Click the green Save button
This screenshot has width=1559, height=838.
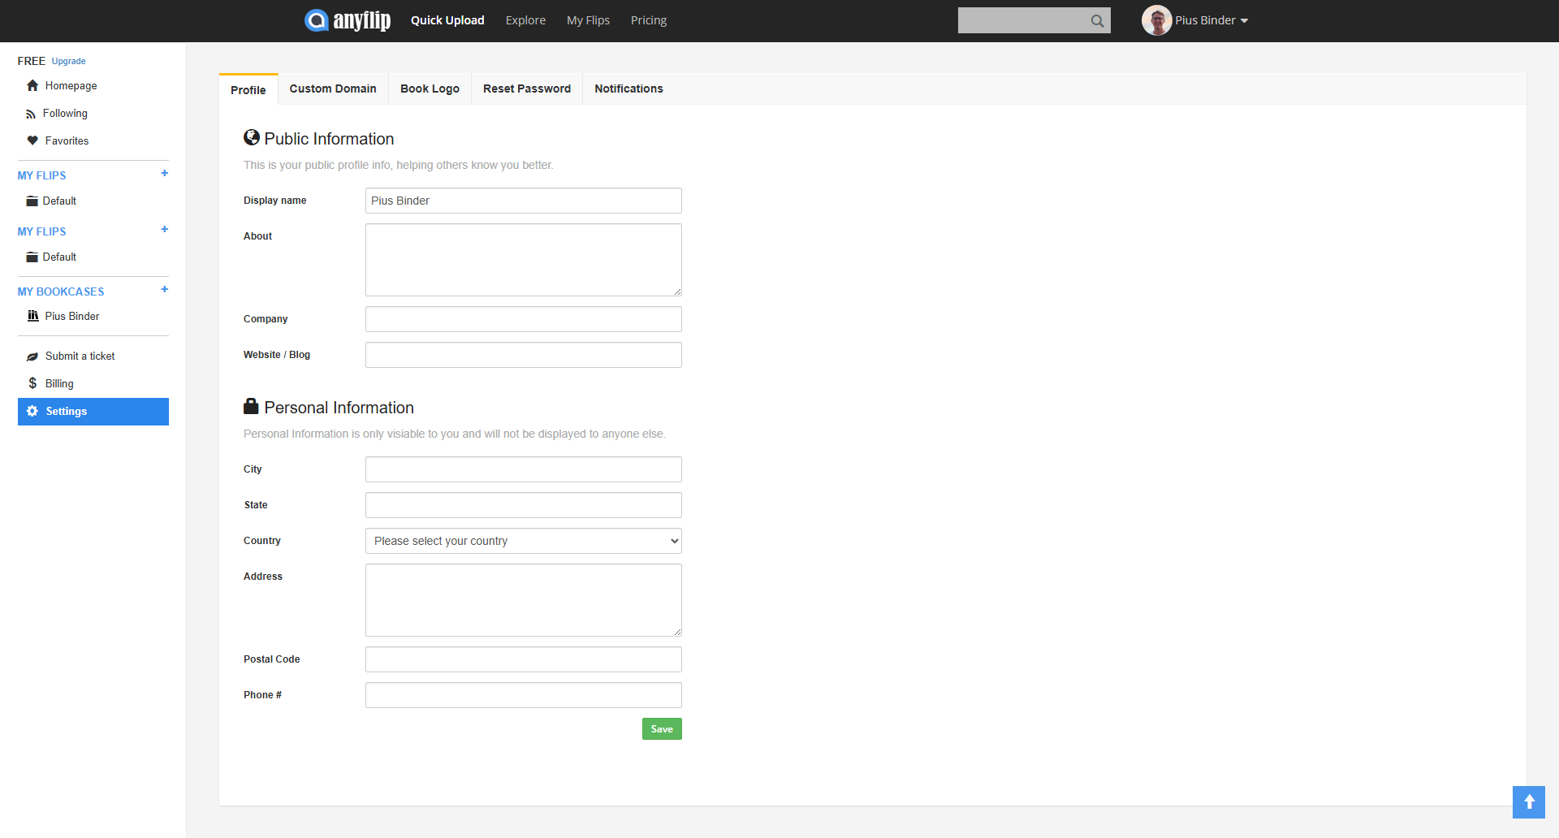click(662, 729)
